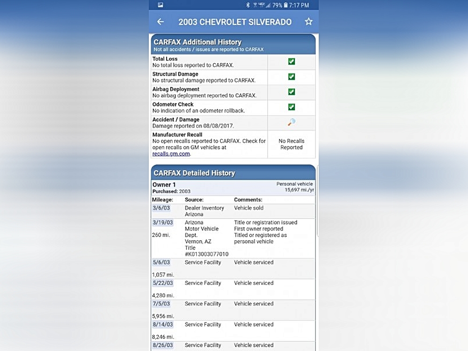This screenshot has width=468, height=351.
Task: Tap the '8,246 mi.' mileage value
Action: (163, 337)
